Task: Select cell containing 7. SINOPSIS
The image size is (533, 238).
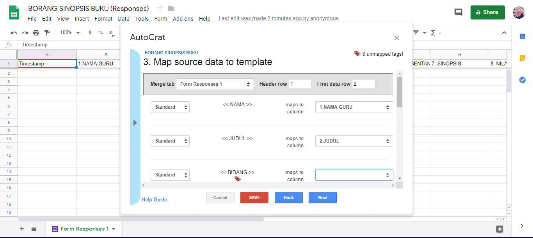Action: coord(460,63)
